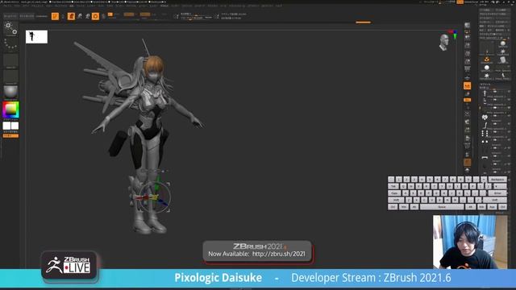Viewport: 516px width, 290px height.
Task: Open the grey material sphere picker
Action: click(x=10, y=92)
